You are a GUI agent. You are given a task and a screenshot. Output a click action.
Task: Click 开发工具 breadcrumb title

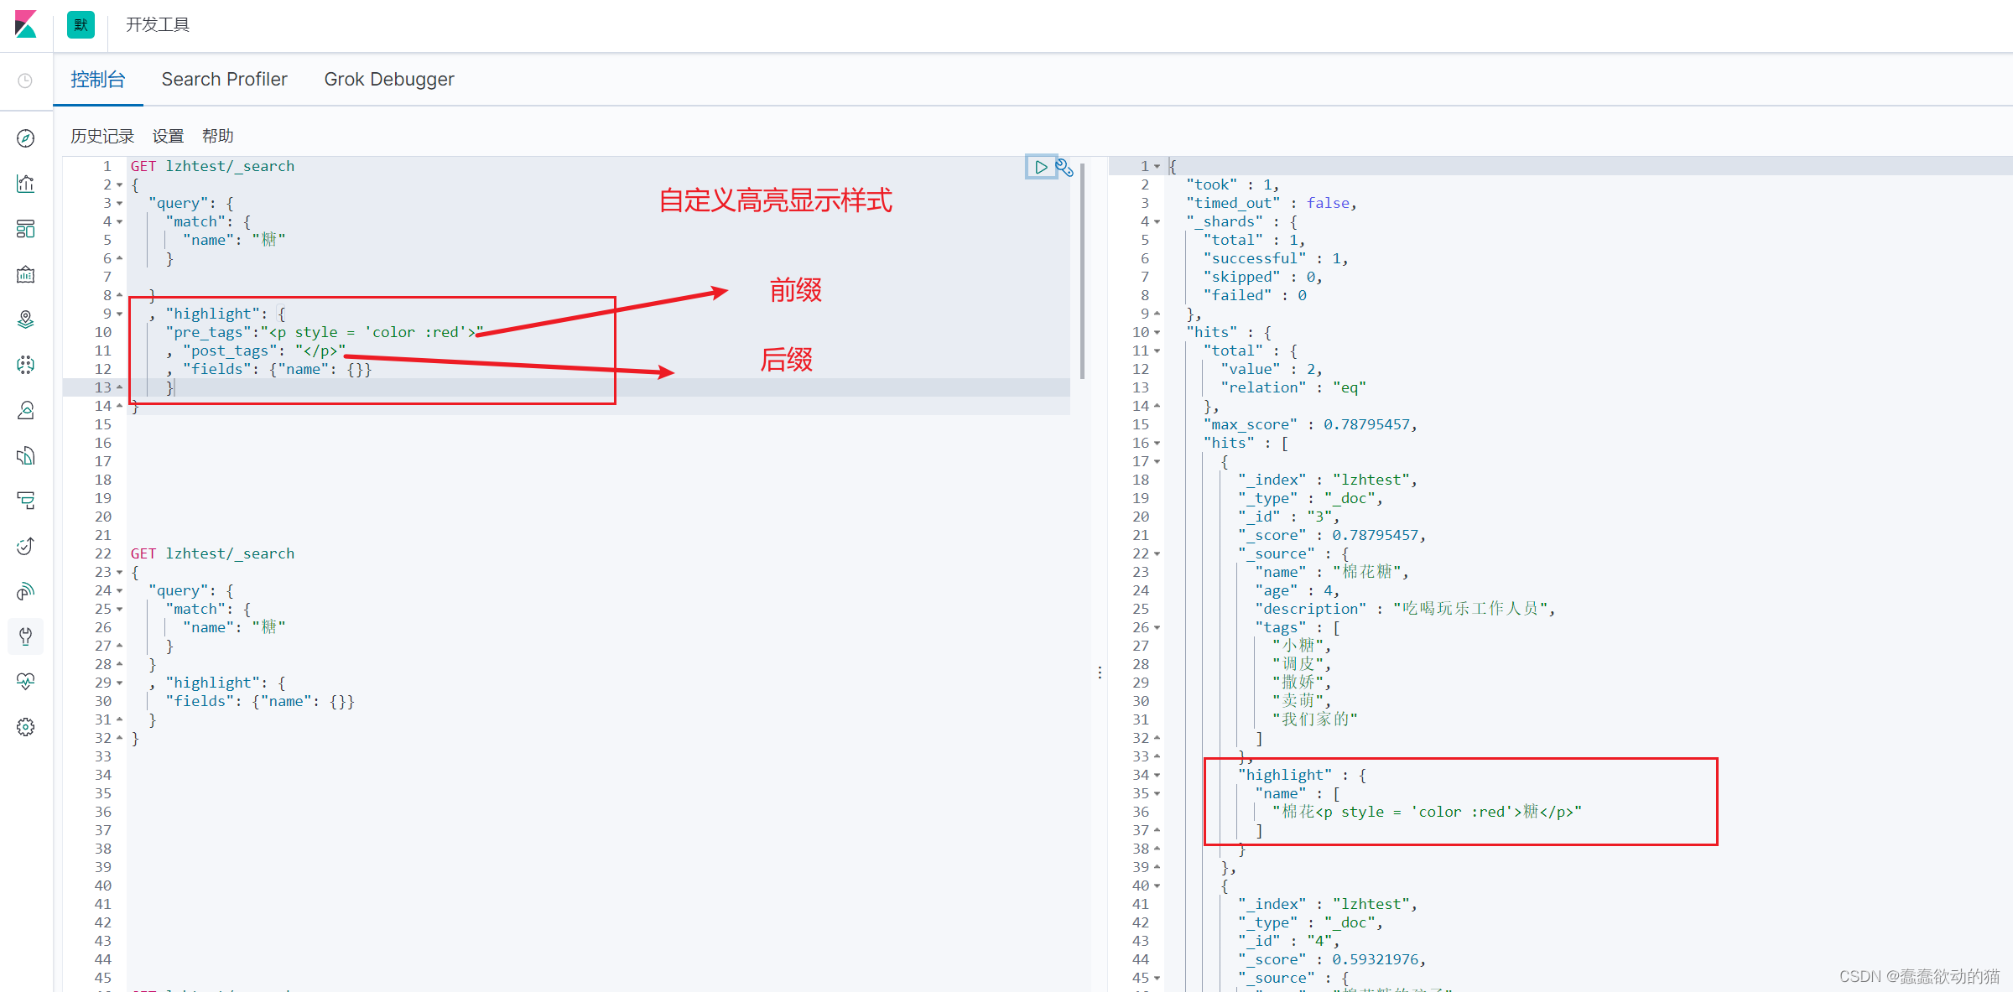[158, 24]
